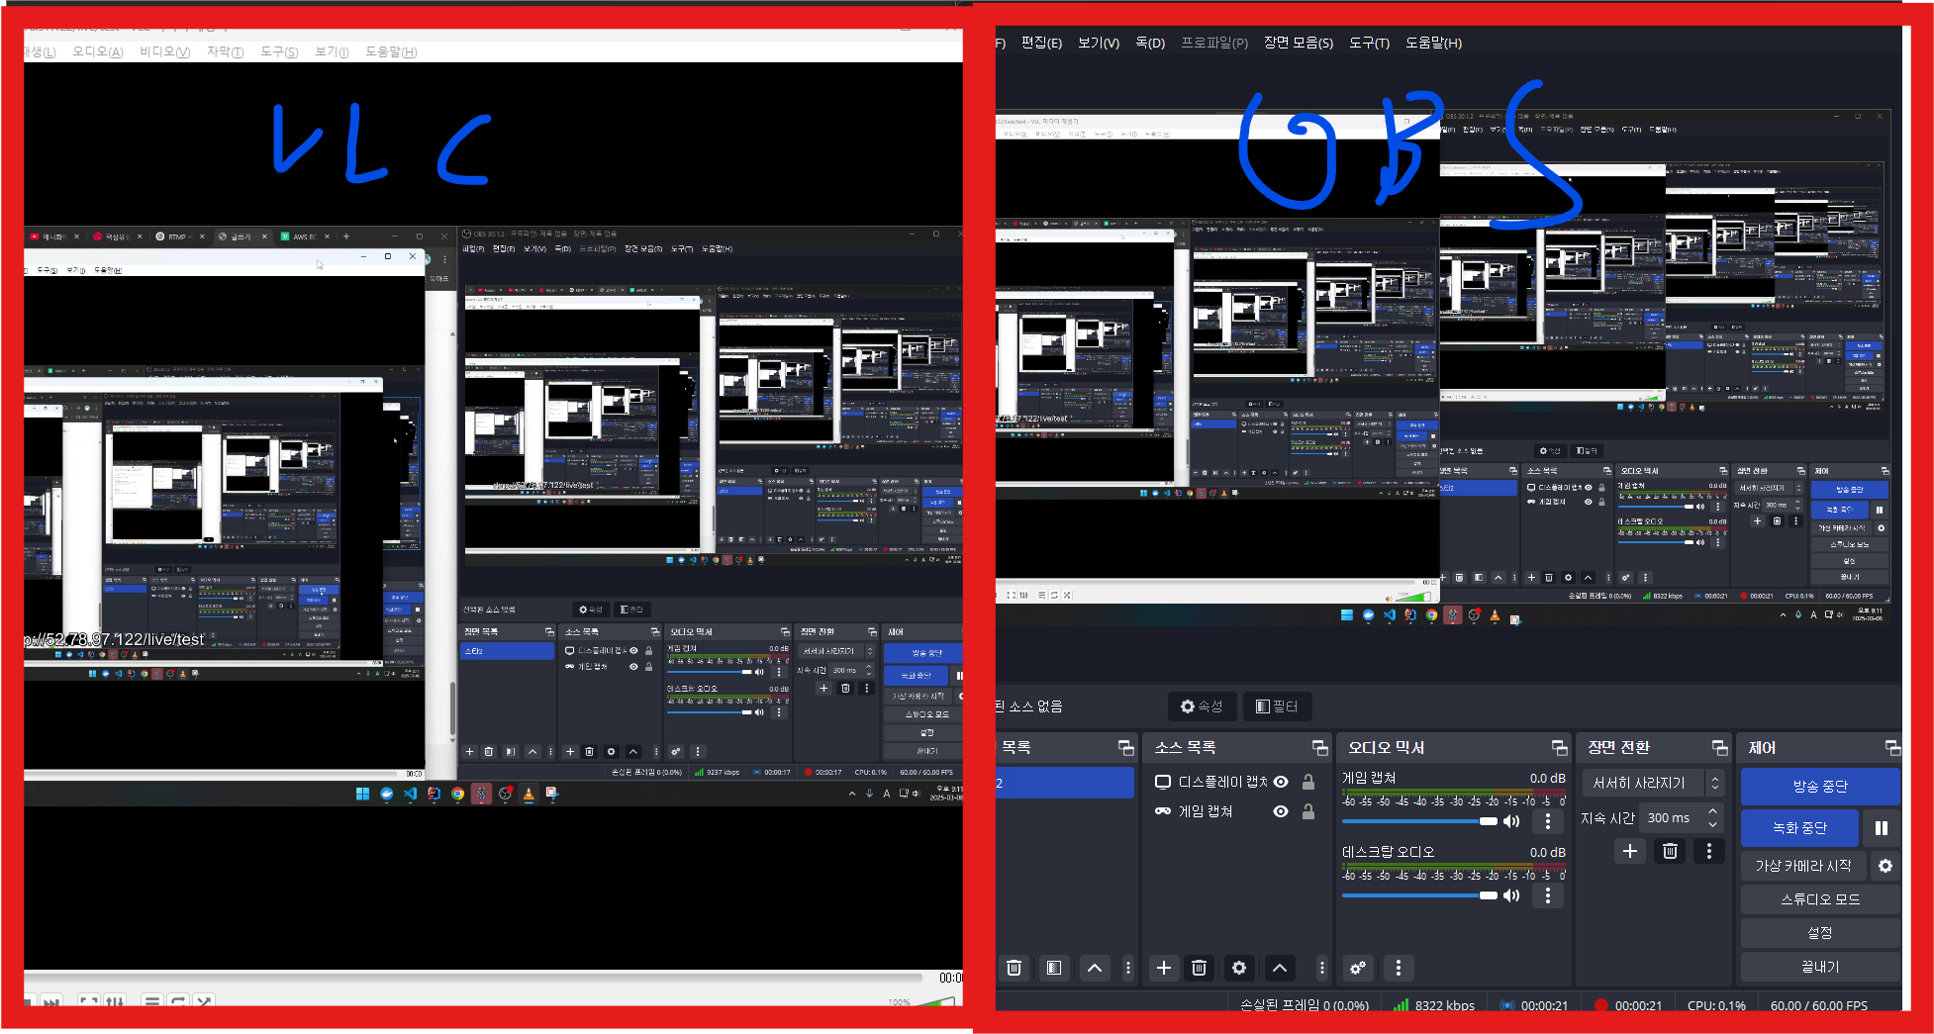Open VLC 오디오(A) menu
This screenshot has width=1934, height=1034.
(97, 51)
